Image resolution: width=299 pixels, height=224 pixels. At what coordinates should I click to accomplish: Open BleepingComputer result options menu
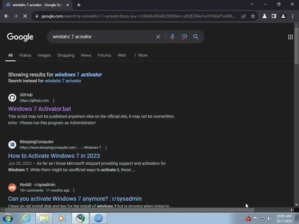pyautogui.click(x=106, y=148)
